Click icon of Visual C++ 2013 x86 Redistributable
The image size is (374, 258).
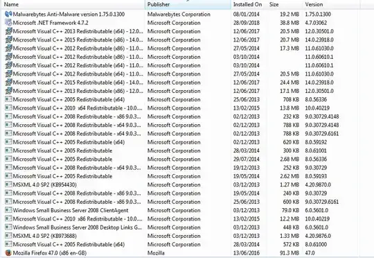pyautogui.click(x=8, y=91)
